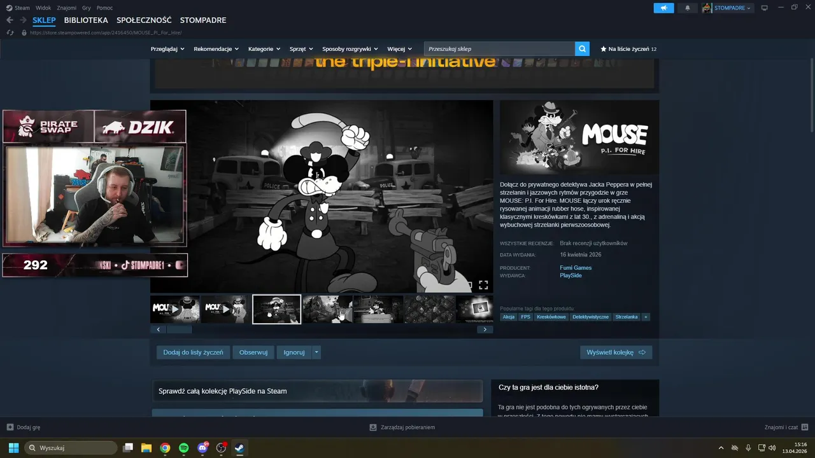Screen dimensions: 815x458
Task: Click the Manage downloads icon
Action: pyautogui.click(x=373, y=427)
